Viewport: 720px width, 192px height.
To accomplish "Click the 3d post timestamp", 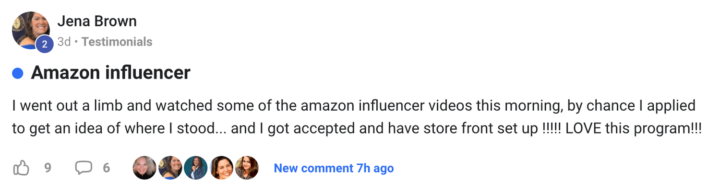I will pos(64,42).
